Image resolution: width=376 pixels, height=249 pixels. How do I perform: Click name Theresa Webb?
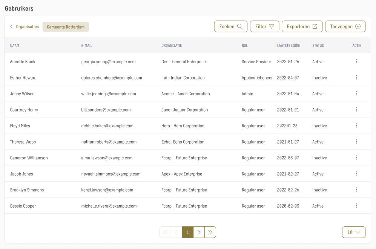(x=23, y=142)
